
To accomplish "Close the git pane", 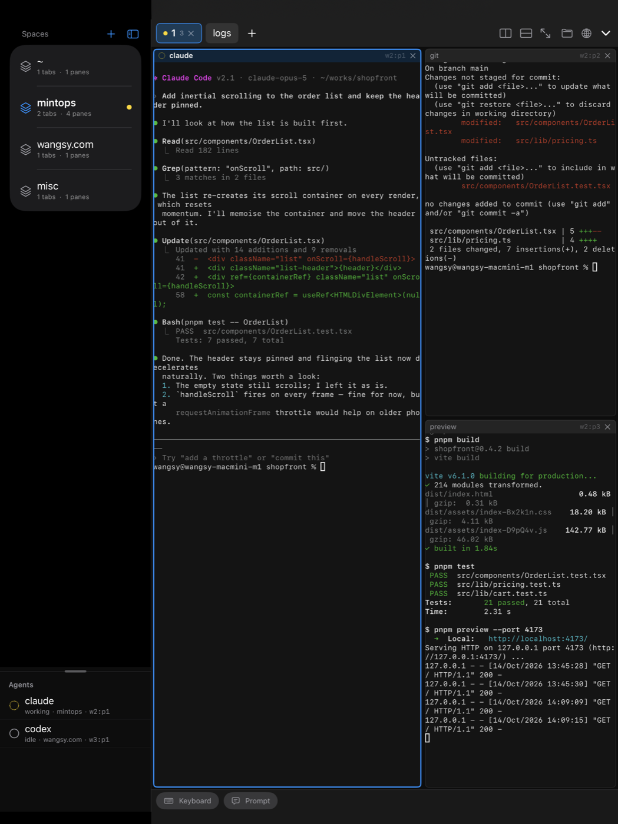I will click(x=607, y=56).
